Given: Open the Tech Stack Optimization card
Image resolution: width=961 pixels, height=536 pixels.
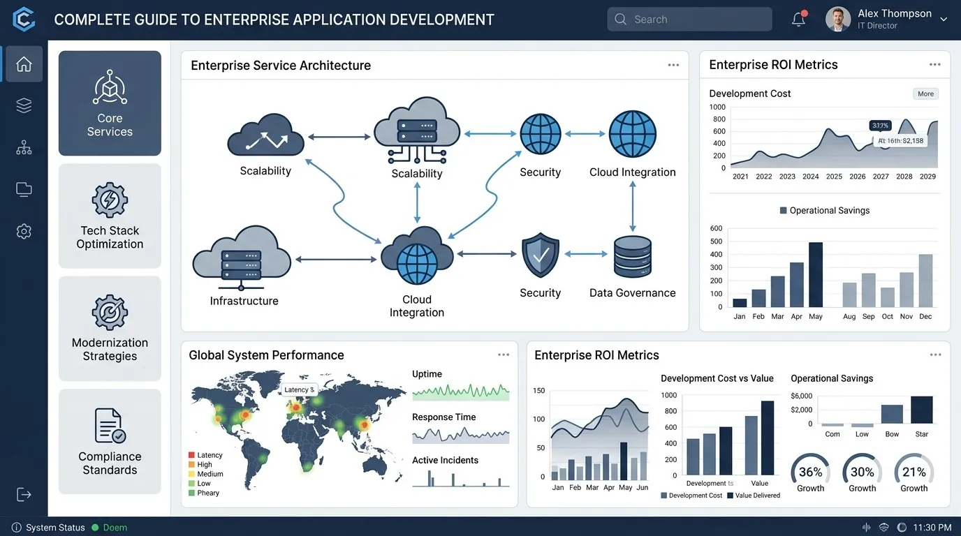Looking at the screenshot, I should 110,216.
